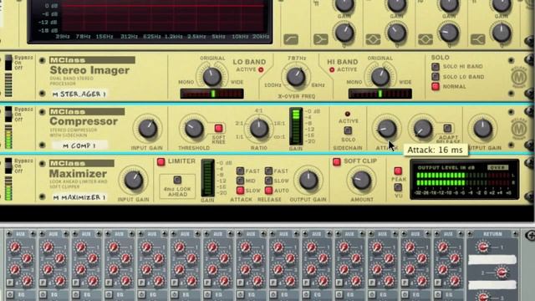Toggle the SOFT CLIP button

[337, 161]
